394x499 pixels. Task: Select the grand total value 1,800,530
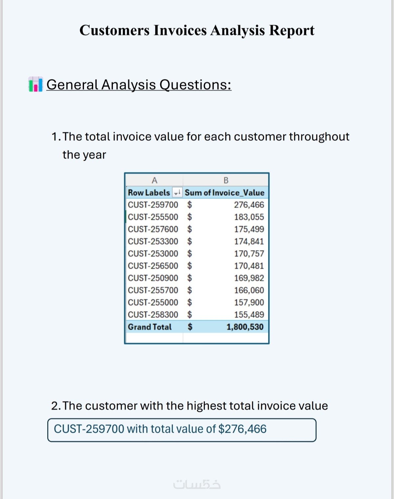point(245,327)
